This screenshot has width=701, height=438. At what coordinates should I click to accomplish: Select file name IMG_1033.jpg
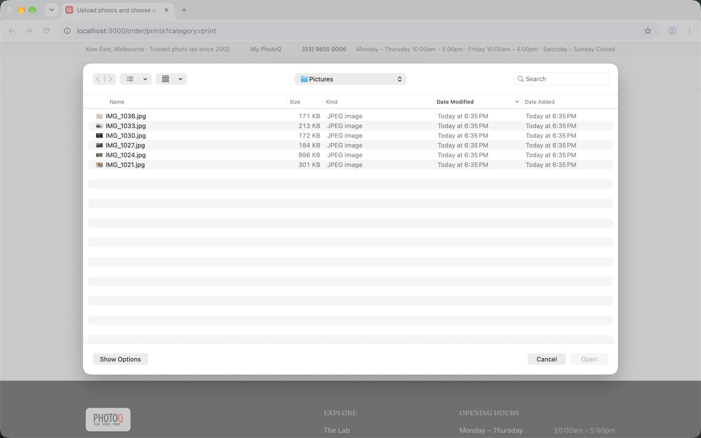tap(126, 126)
